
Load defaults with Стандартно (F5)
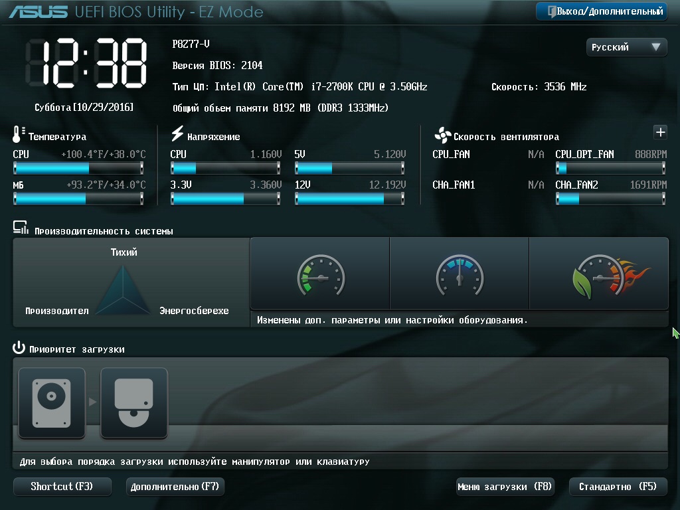point(618,487)
